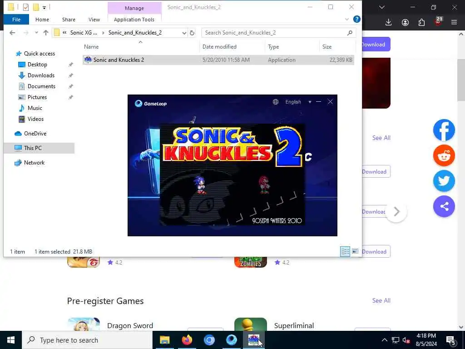
Task: Open the Firefox account icon
Action: [405, 22]
